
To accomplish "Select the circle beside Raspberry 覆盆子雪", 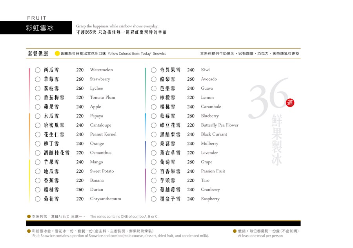I will (153, 199).
